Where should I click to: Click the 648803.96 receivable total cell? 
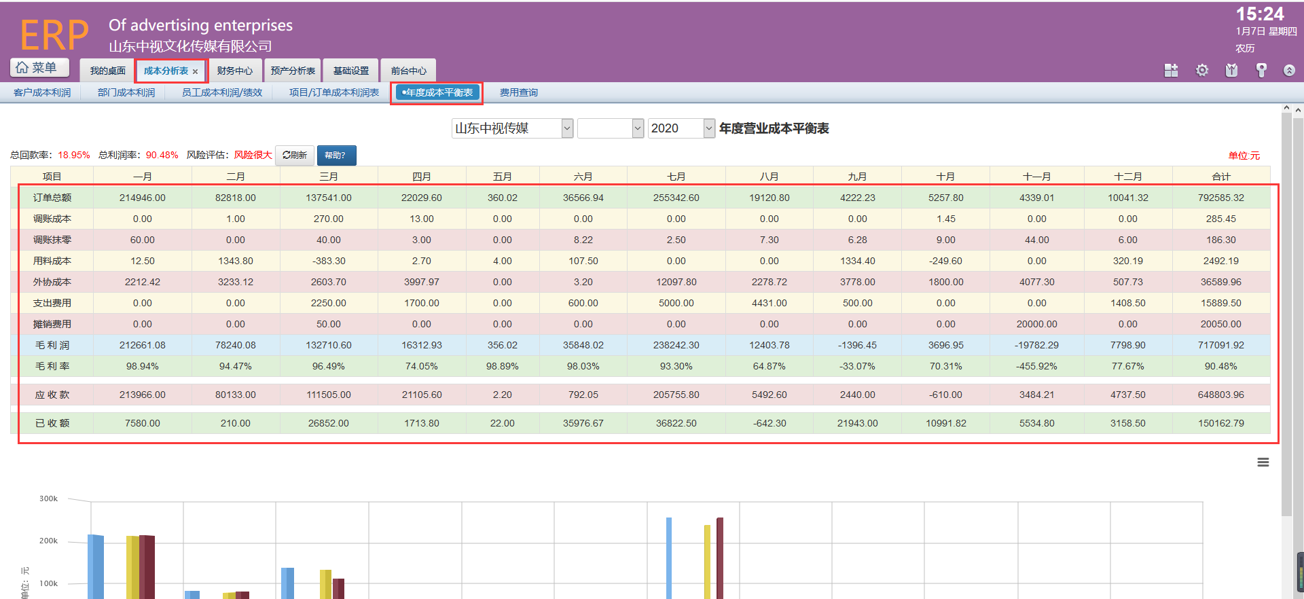click(x=1221, y=395)
